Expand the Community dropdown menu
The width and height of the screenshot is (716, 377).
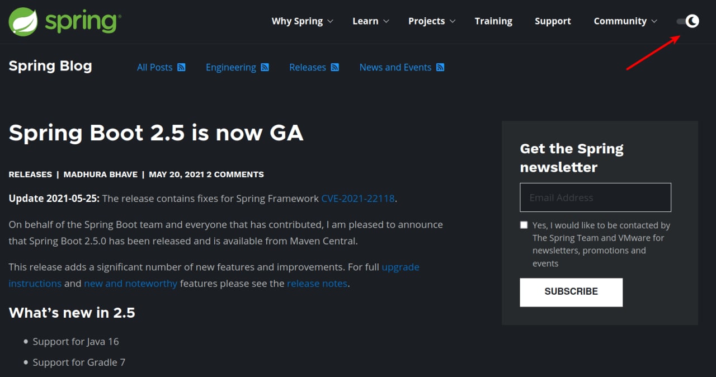pyautogui.click(x=625, y=21)
